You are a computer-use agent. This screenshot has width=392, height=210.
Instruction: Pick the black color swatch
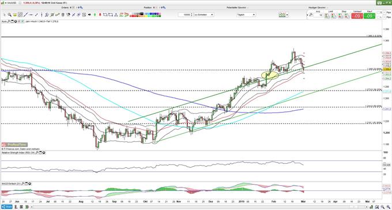[142, 13]
